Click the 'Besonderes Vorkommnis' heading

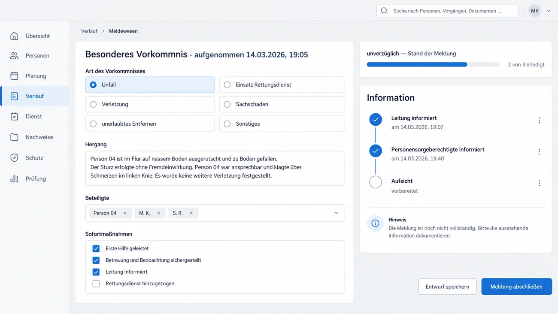tap(136, 54)
